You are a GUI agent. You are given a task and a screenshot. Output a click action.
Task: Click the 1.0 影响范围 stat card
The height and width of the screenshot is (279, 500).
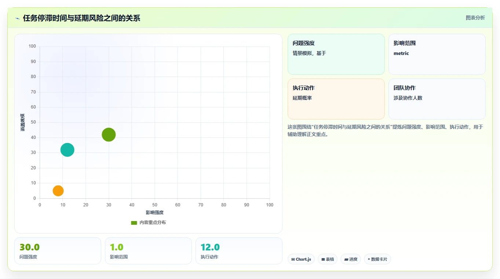[x=148, y=251]
